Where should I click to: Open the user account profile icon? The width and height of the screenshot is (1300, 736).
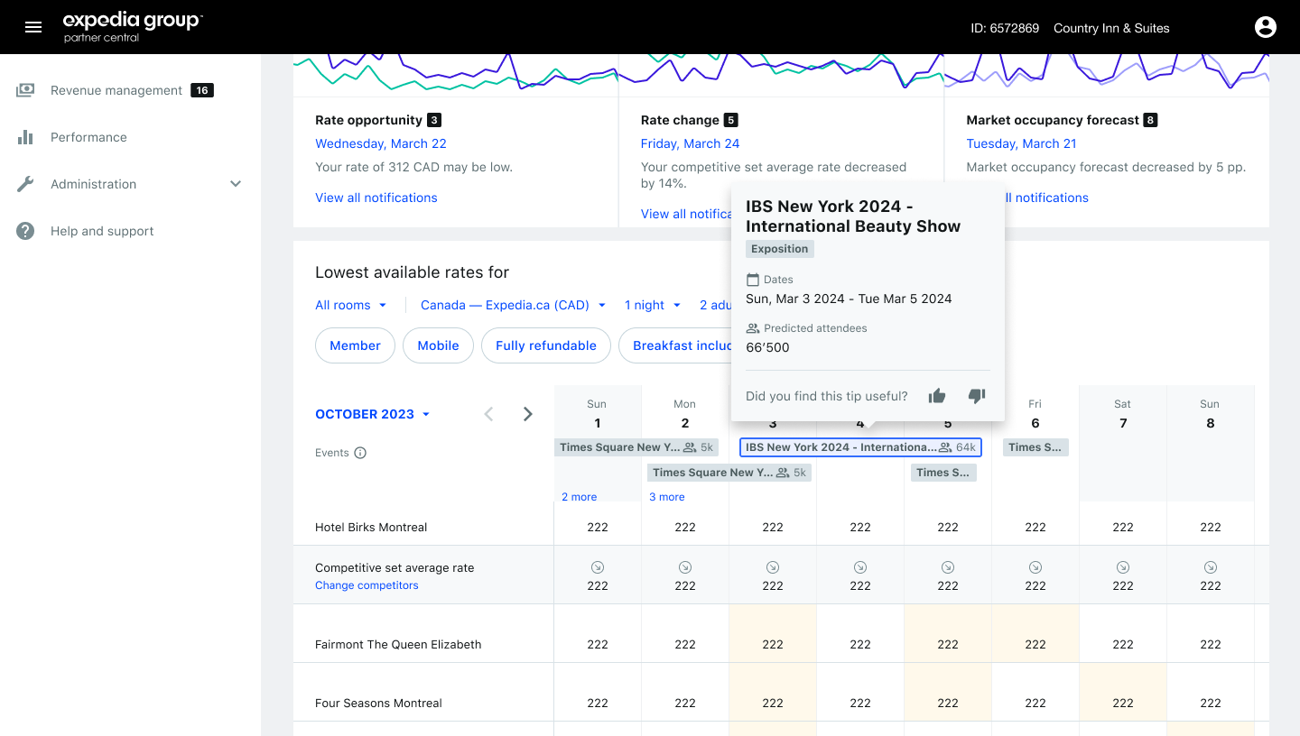1266,27
